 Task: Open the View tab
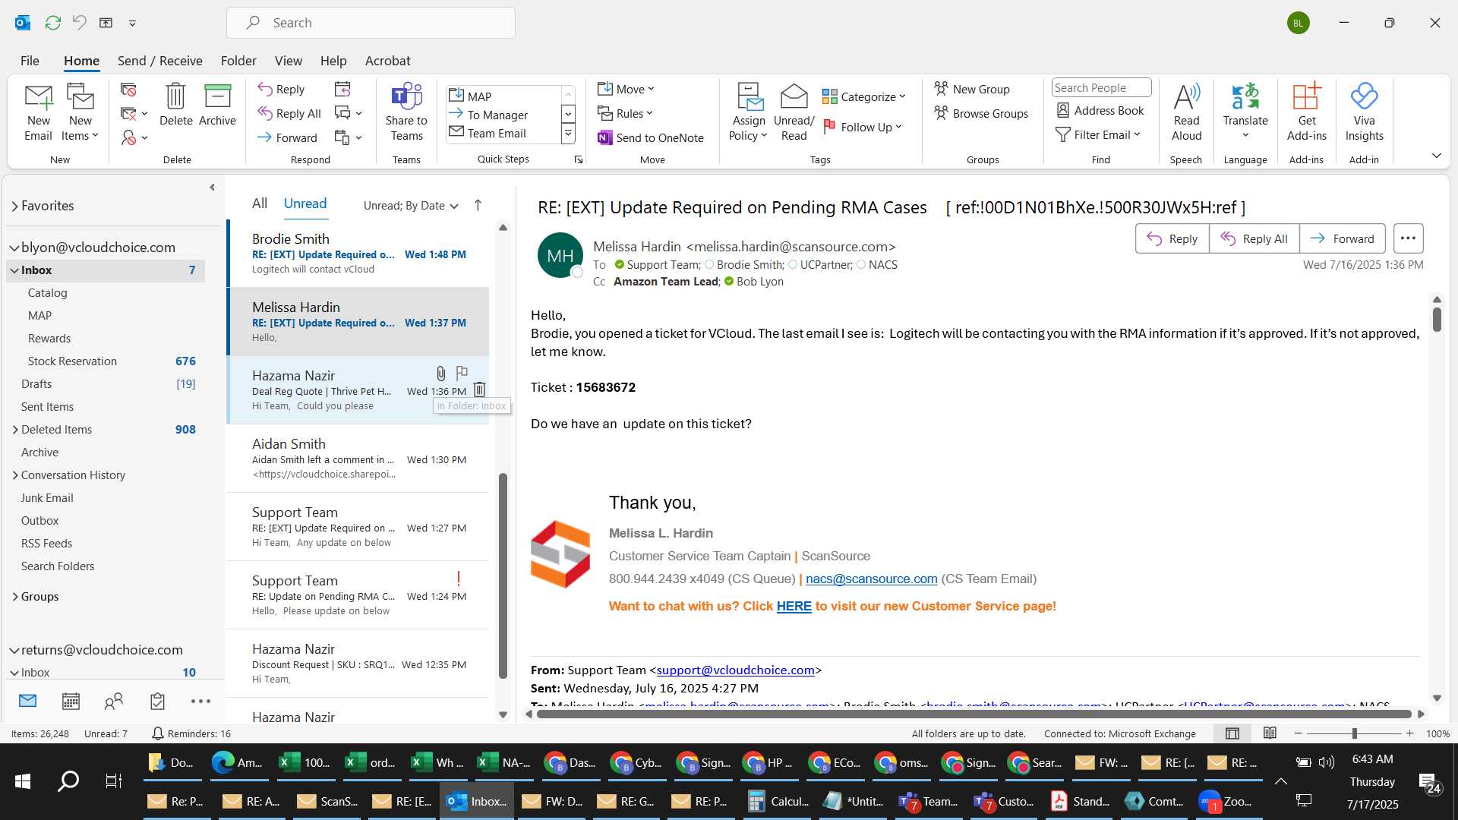(288, 61)
